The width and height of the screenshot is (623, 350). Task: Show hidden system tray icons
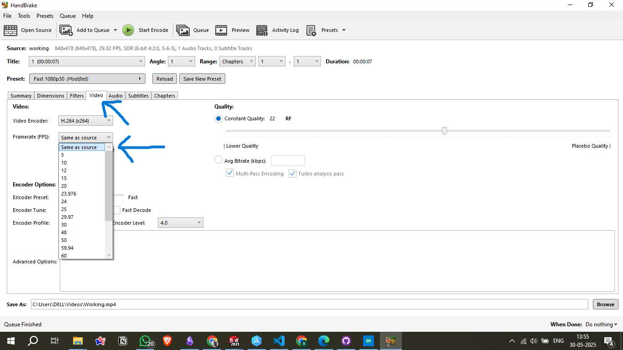[x=512, y=341]
